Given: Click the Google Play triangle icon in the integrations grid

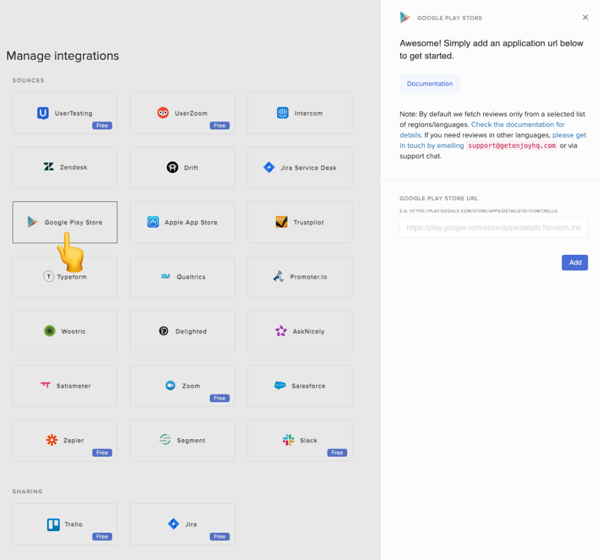Looking at the screenshot, I should click(x=33, y=222).
